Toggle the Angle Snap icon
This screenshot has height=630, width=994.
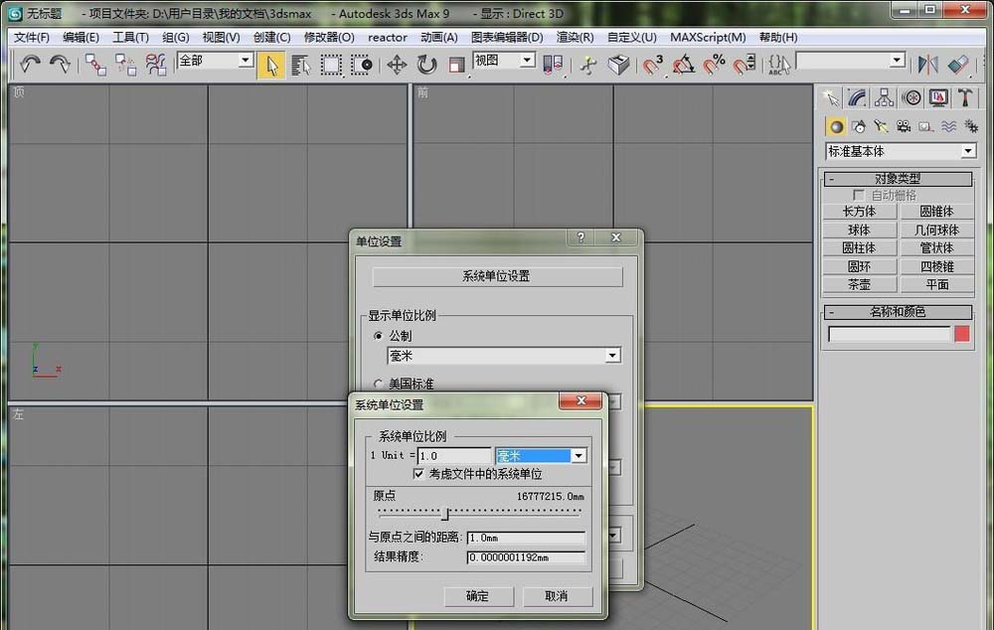click(x=684, y=65)
